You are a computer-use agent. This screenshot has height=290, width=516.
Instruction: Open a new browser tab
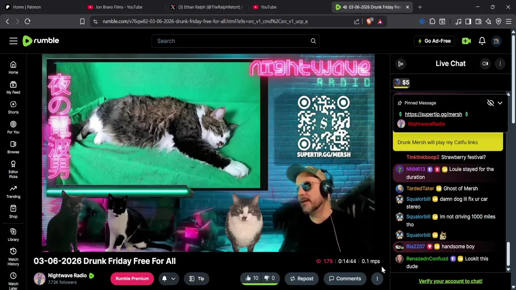[420, 7]
